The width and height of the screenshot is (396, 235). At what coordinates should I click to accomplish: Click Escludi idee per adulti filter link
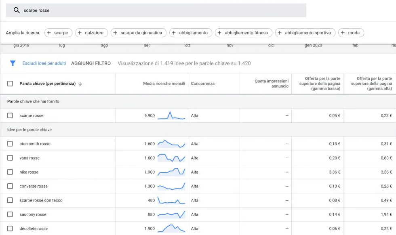tap(44, 63)
